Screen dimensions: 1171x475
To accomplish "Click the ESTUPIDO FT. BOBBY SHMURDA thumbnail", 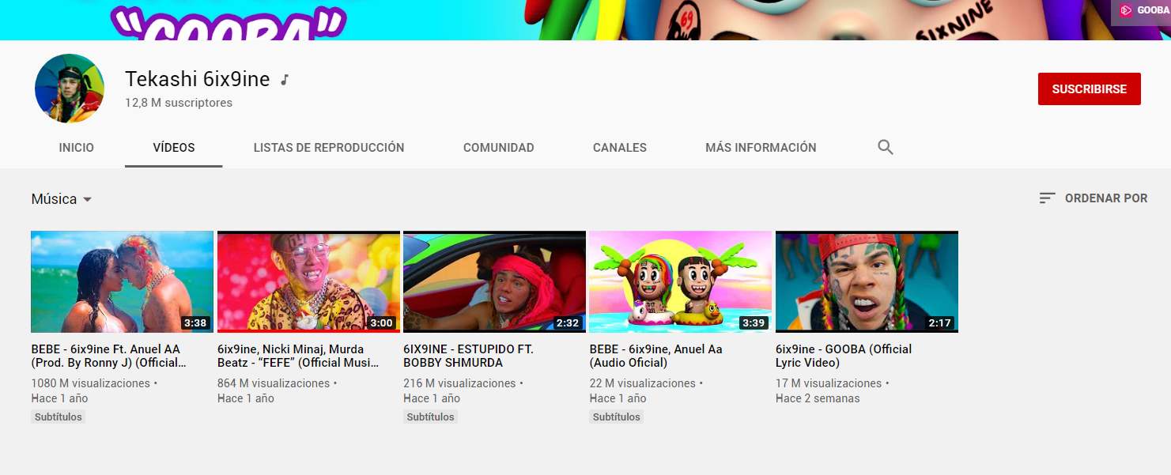I will [494, 281].
